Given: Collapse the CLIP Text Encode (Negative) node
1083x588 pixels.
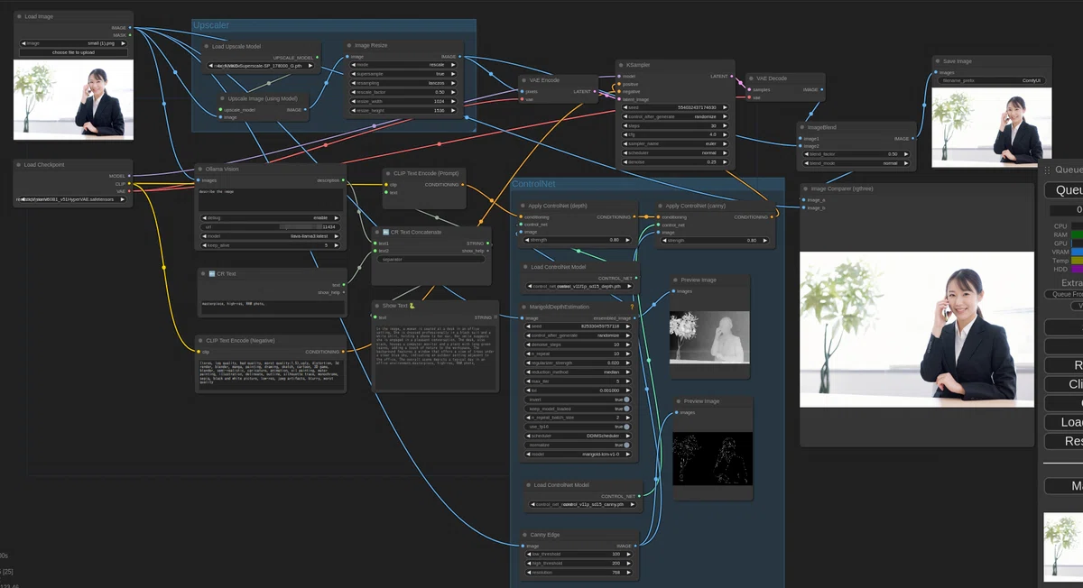Looking at the screenshot, I should tap(202, 340).
